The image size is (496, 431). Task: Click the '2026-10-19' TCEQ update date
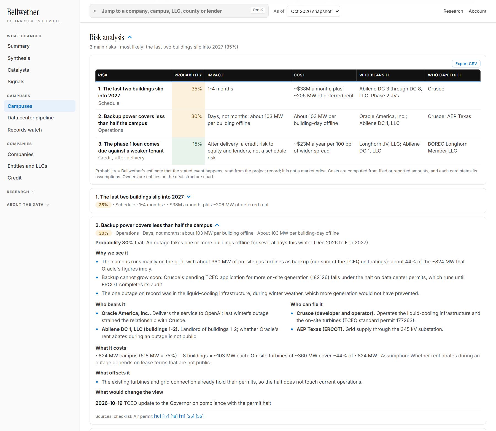pyautogui.click(x=109, y=403)
